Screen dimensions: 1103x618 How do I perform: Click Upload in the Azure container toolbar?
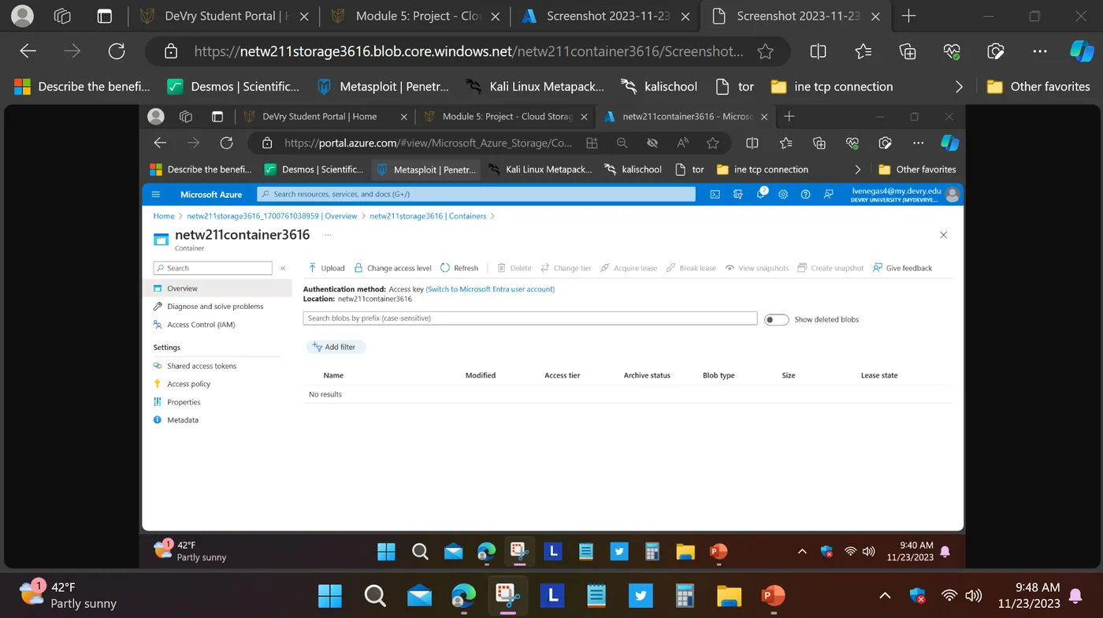326,268
